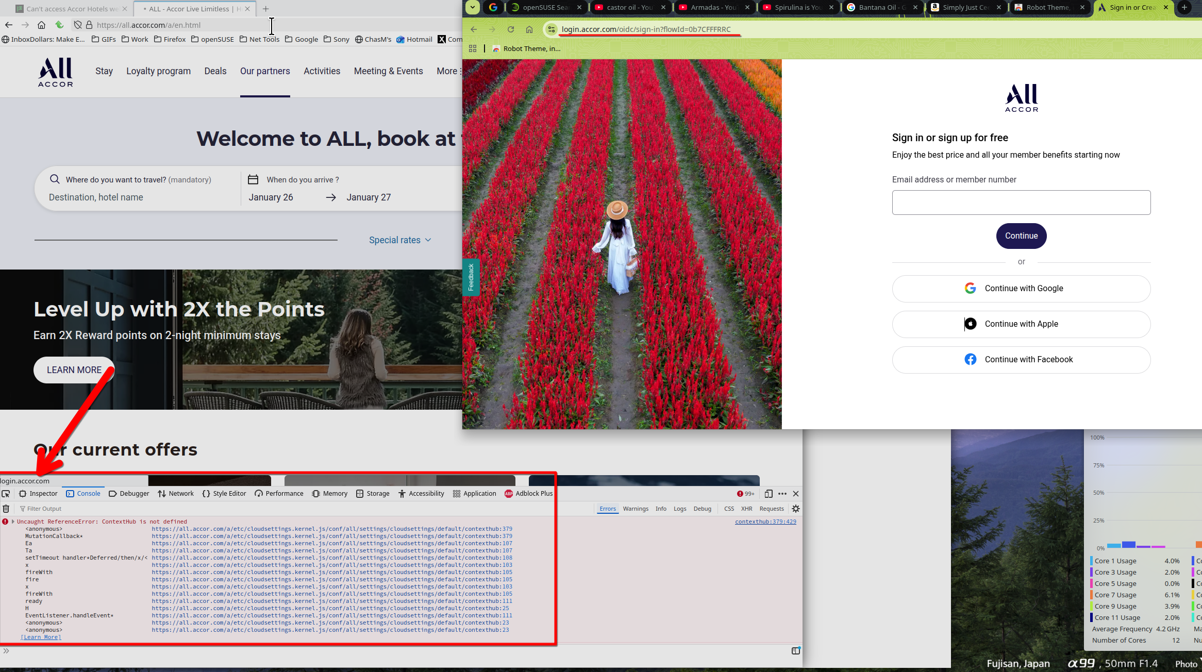Open the Loyalty program menu
This screenshot has width=1202, height=672.
point(158,71)
